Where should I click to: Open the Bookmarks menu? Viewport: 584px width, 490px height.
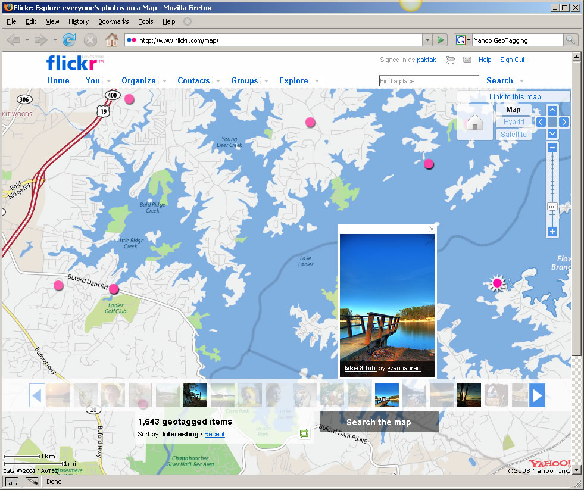[x=113, y=21]
